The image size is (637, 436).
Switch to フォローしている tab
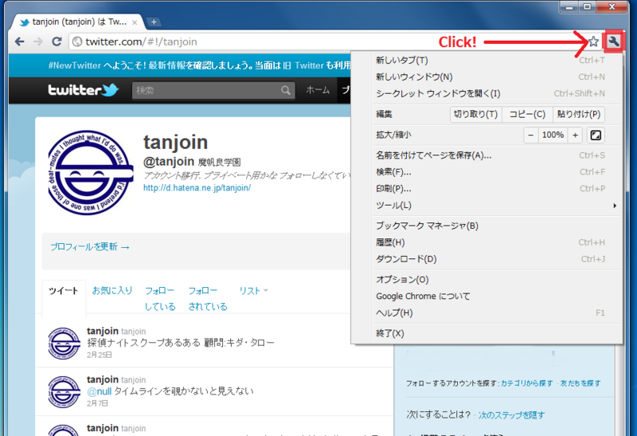(x=160, y=299)
